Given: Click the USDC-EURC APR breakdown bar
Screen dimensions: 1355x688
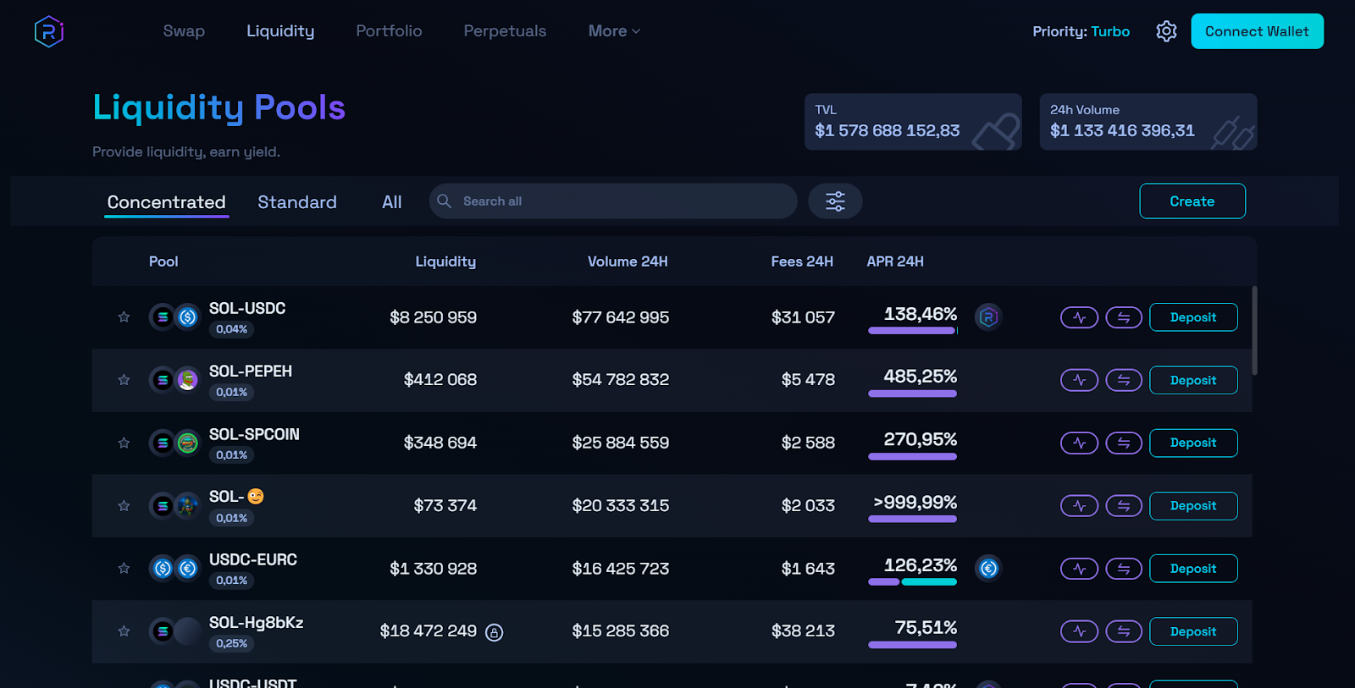Looking at the screenshot, I should (913, 582).
